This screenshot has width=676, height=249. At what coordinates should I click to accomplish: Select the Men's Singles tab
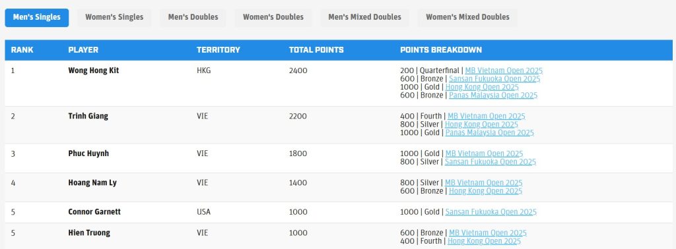(x=37, y=18)
